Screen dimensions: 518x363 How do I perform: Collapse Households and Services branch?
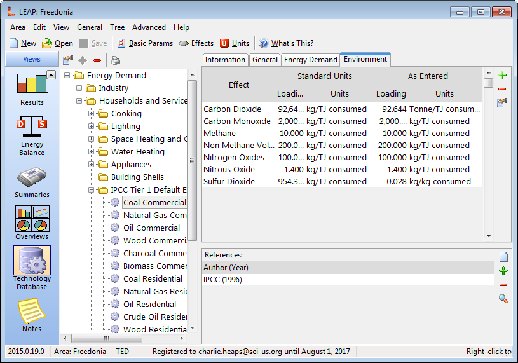(x=79, y=100)
